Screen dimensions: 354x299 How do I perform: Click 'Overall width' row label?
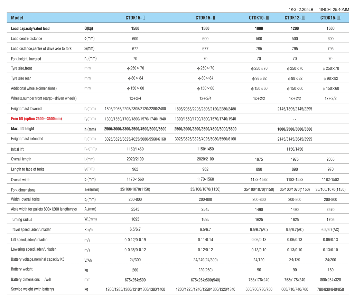pyautogui.click(x=20, y=180)
